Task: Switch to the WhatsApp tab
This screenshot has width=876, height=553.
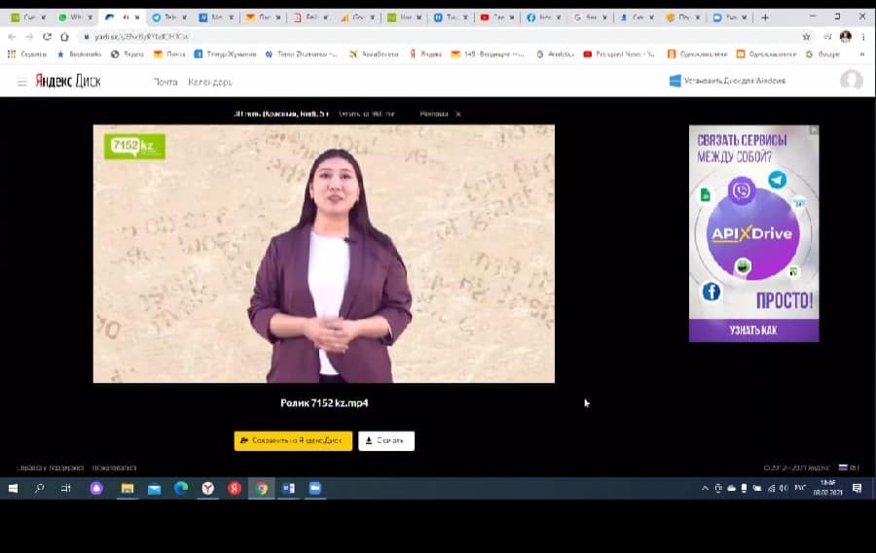Action: tap(75, 17)
